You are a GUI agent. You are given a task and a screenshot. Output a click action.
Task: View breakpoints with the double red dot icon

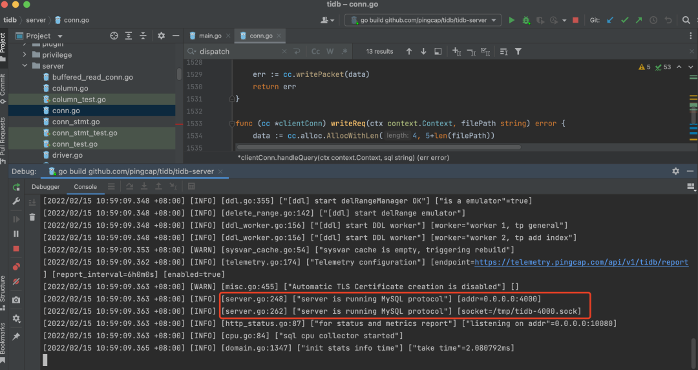tap(16, 265)
